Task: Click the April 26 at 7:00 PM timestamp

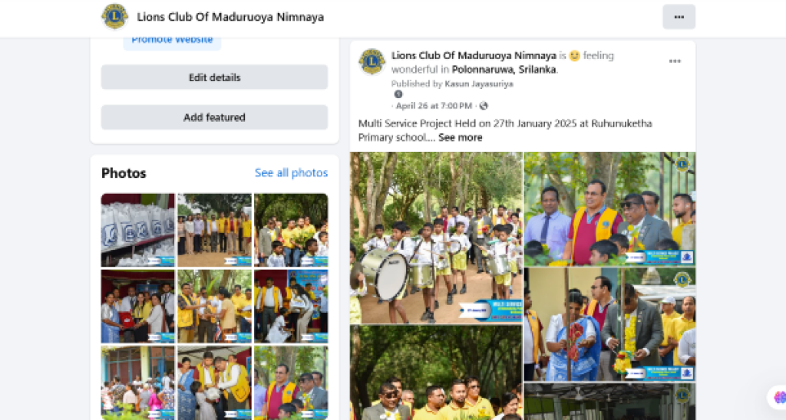Action: [x=434, y=106]
